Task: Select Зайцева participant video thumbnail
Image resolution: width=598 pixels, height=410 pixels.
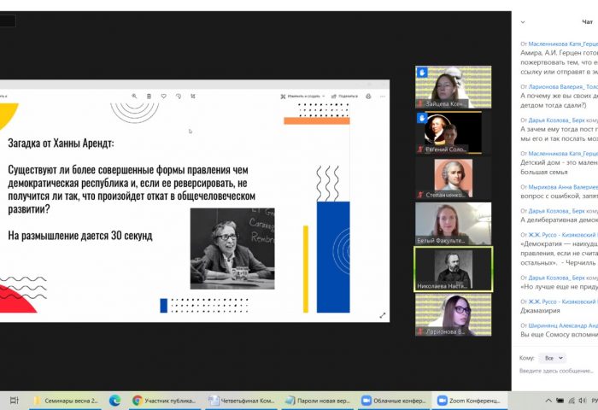Action: click(453, 86)
